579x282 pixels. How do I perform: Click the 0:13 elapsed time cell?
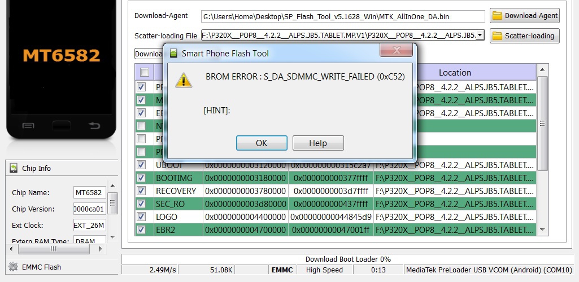tap(378, 270)
